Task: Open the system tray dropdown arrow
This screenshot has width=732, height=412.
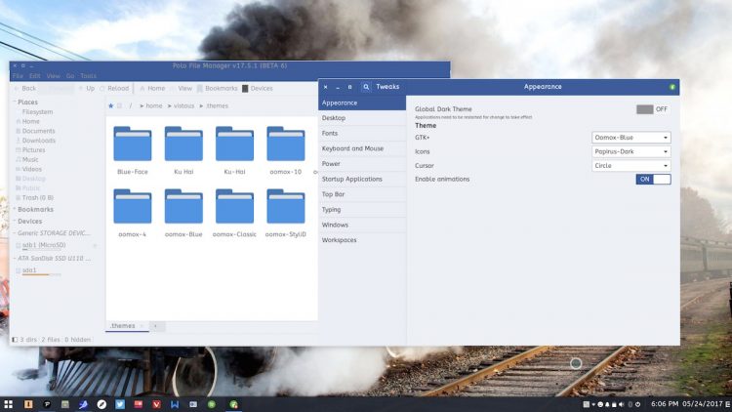Action: tap(593, 404)
